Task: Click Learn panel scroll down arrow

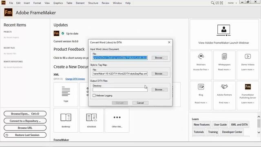Action: [x=259, y=132]
